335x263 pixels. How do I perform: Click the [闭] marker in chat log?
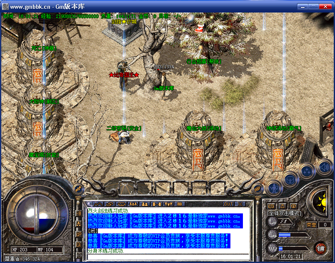tap(93, 231)
